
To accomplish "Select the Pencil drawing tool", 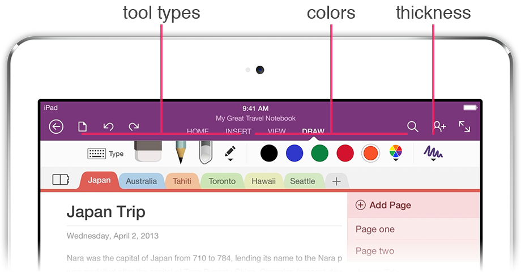I will (181, 152).
